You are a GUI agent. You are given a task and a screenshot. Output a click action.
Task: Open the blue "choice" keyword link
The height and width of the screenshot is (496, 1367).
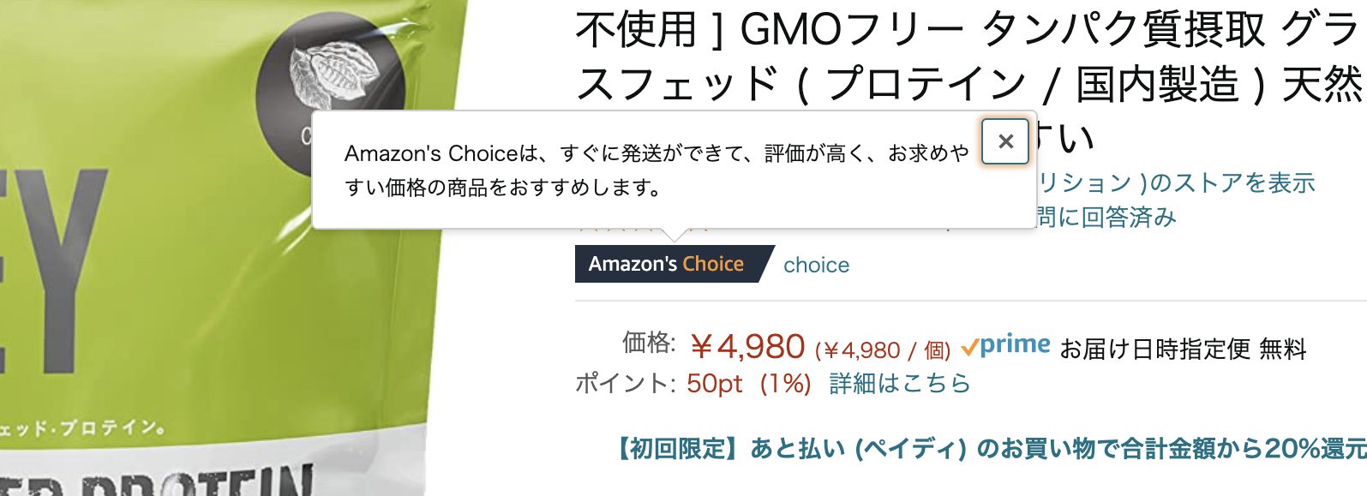click(x=816, y=265)
